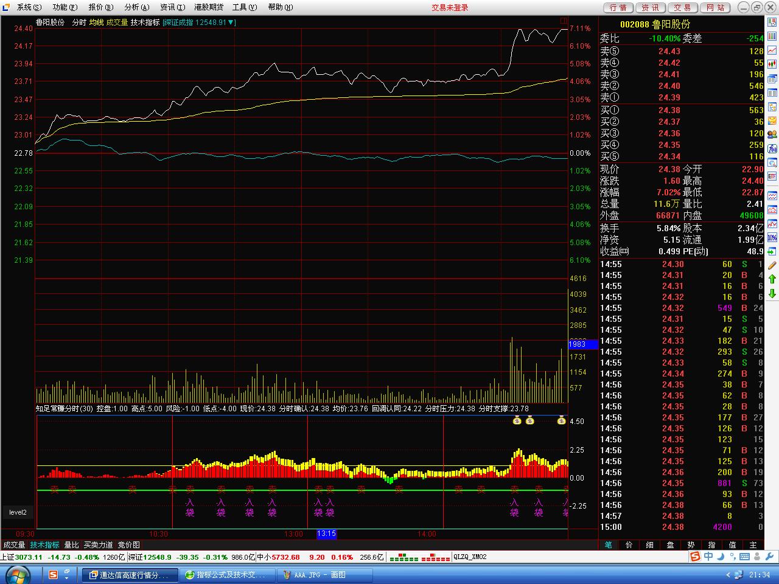Image resolution: width=779 pixels, height=584 pixels.
Task: Click the magnifier search icon in sidebar
Action: (772, 163)
